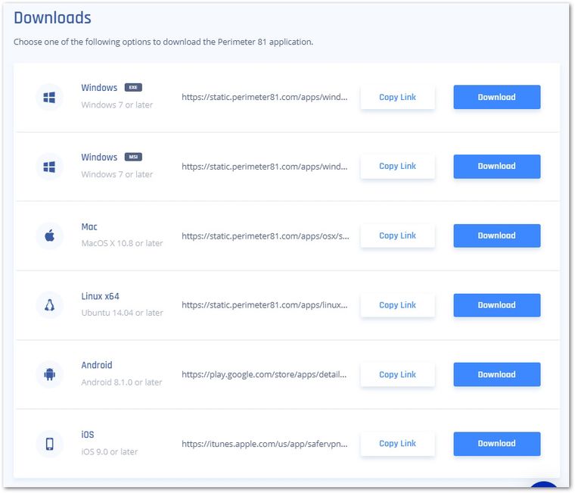Click the iOS platform name

[x=88, y=435]
